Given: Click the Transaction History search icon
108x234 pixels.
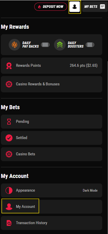Looking at the screenshot, I should (9, 223).
